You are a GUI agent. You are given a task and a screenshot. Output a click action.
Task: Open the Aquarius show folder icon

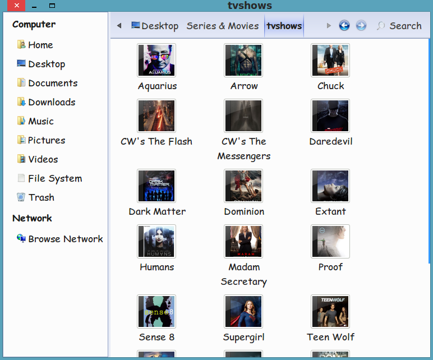click(156, 60)
